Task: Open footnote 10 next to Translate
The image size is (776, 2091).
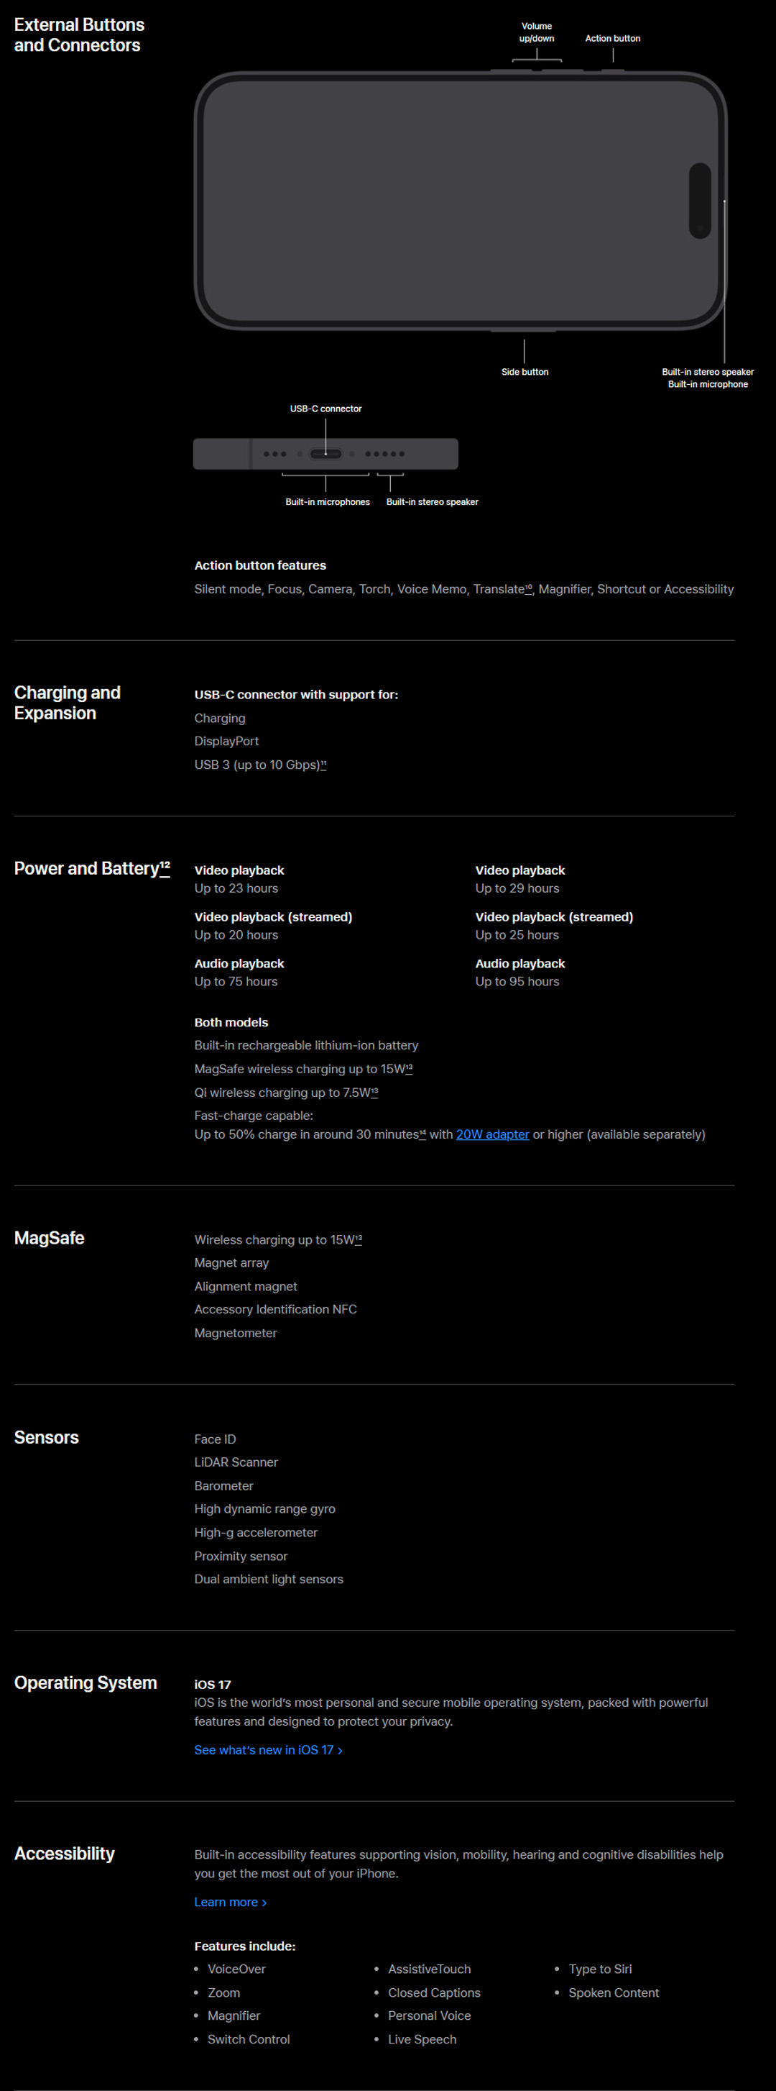Action: pyautogui.click(x=529, y=586)
